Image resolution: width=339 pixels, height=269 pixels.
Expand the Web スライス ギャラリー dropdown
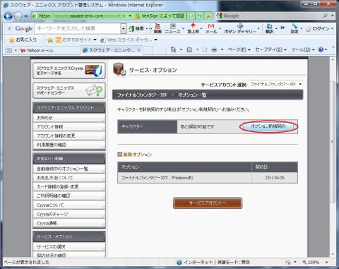pyautogui.click(x=155, y=40)
